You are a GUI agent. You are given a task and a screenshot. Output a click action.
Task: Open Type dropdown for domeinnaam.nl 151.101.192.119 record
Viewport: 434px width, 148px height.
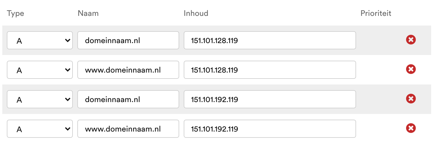pos(40,99)
